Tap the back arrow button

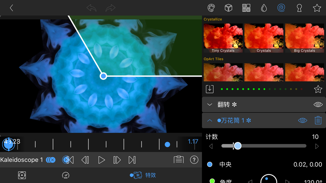11,8
